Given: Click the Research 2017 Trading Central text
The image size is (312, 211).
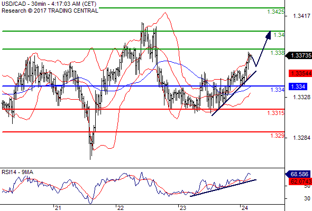Looking at the screenshot, I should click(x=50, y=11).
